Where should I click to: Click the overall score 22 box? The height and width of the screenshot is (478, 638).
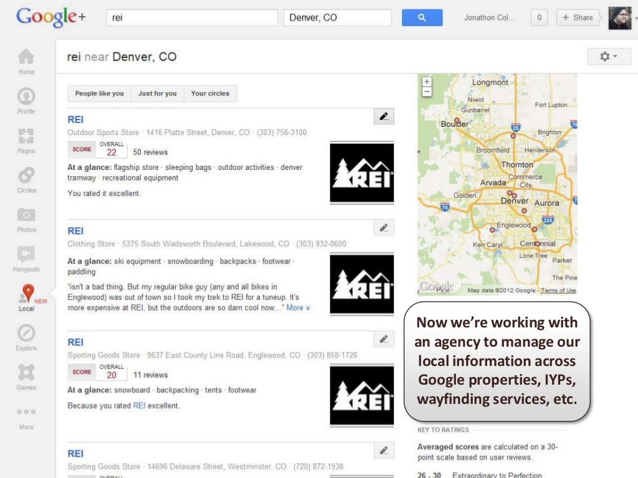[x=112, y=149]
